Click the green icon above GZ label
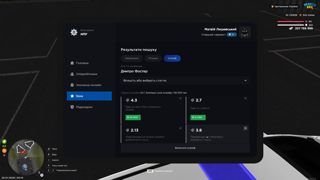Viewport: 320px width, 180px height. [4, 141]
